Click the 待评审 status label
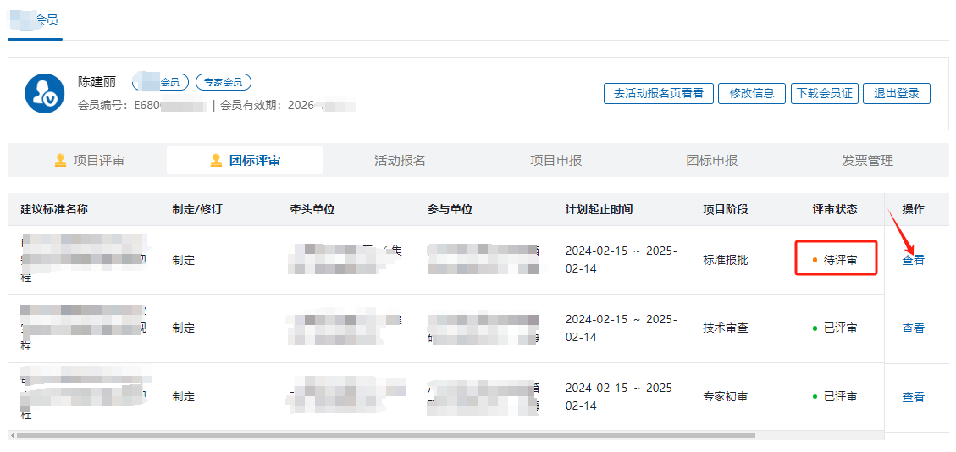 pyautogui.click(x=840, y=260)
